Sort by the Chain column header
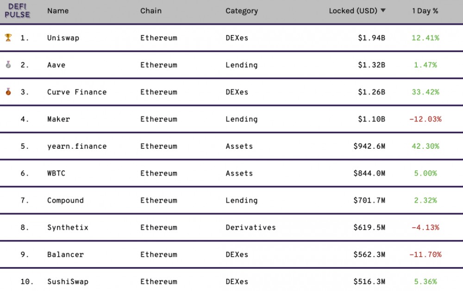 click(151, 11)
